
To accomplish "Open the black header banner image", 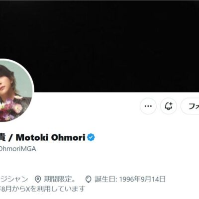I will pos(99,46).
